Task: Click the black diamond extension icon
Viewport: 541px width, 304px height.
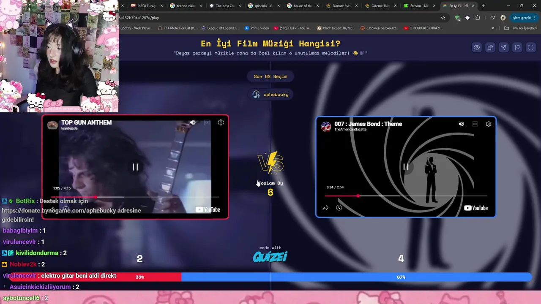Action: point(467,18)
